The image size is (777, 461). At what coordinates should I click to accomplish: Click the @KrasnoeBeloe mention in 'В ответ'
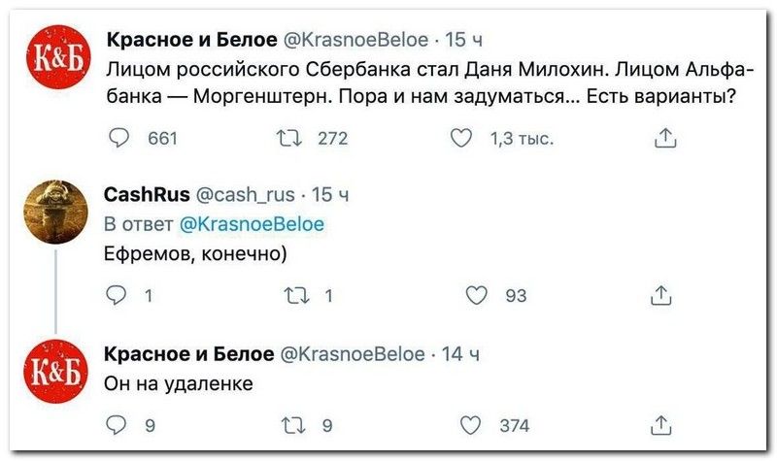pyautogui.click(x=253, y=223)
